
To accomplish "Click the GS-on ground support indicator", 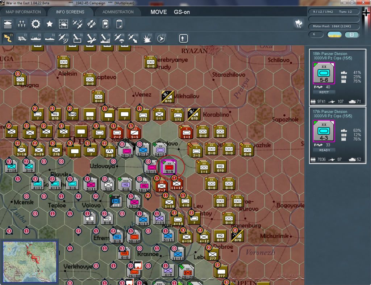I will point(182,12).
